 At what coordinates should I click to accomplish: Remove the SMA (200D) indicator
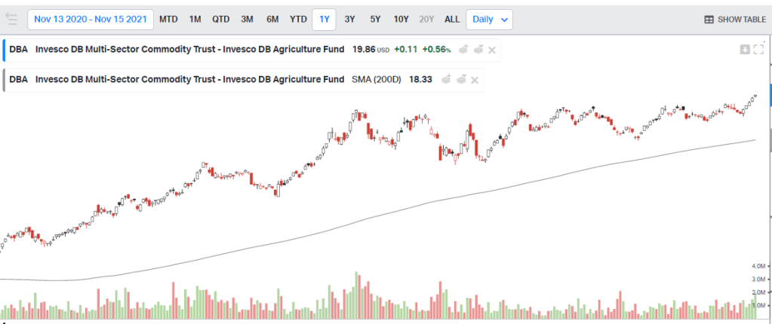(473, 78)
